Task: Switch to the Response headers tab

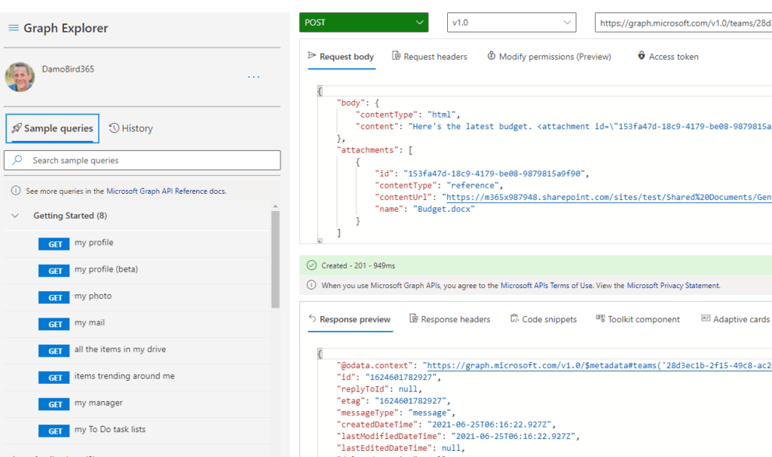Action: pyautogui.click(x=450, y=319)
